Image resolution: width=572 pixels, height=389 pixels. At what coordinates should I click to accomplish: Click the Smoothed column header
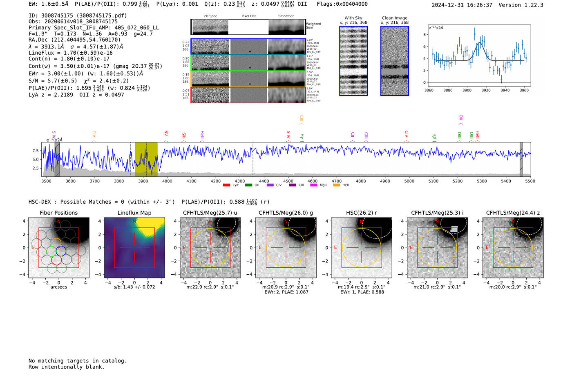[x=286, y=16]
